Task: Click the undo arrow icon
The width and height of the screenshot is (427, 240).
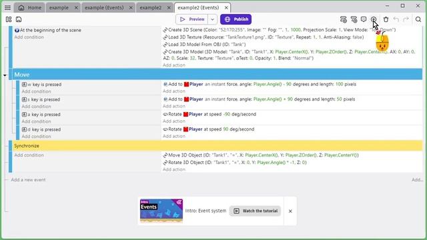Action: tap(396, 19)
